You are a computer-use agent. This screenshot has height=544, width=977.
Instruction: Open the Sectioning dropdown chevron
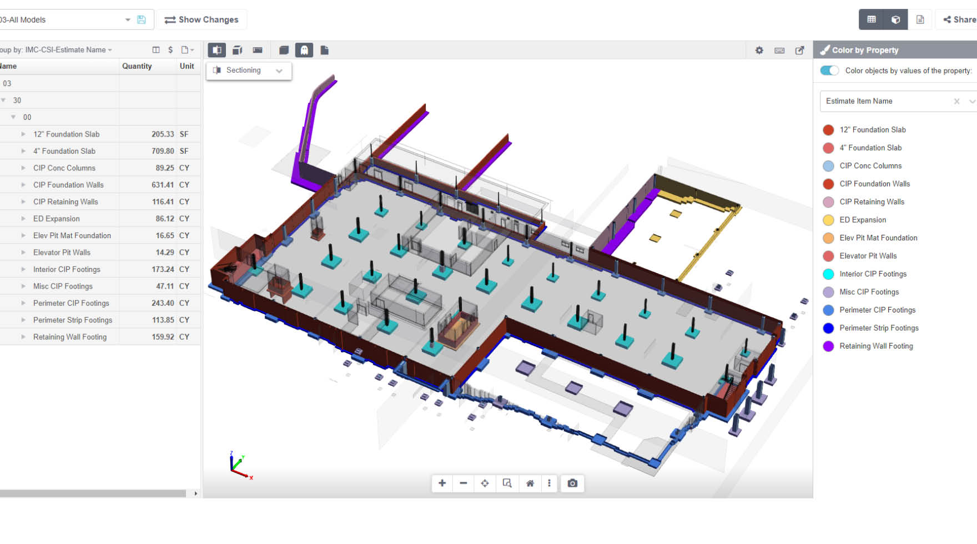(279, 70)
